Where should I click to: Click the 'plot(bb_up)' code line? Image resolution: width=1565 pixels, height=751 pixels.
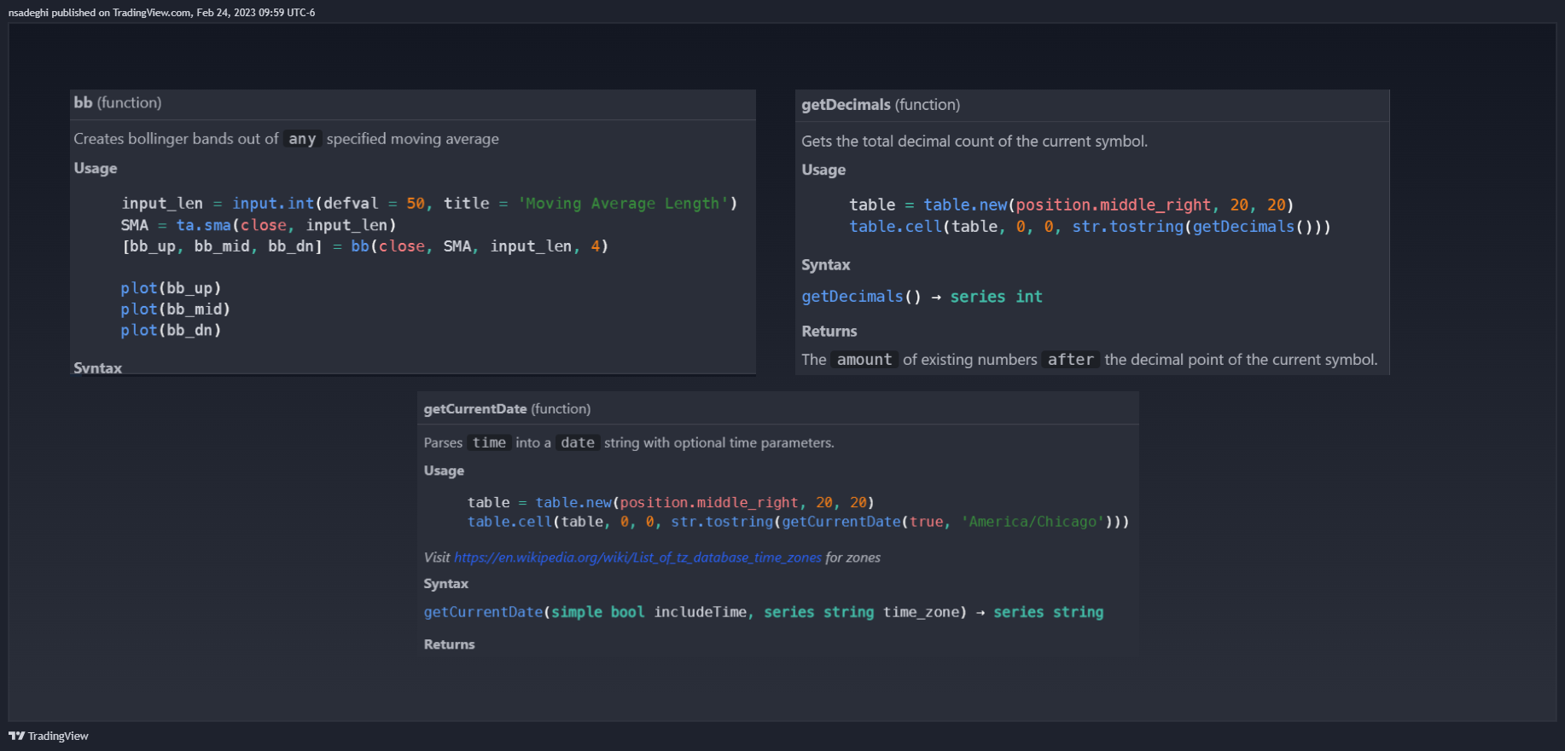point(171,288)
